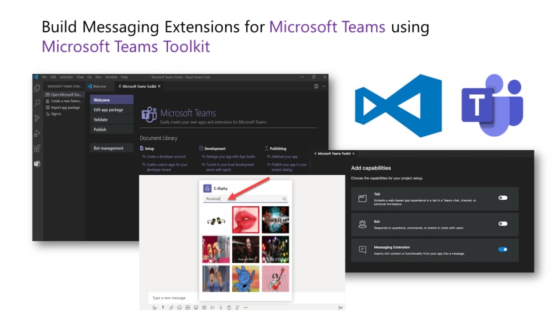
Task: Open the Format icon in compose toolbar
Action: [154, 307]
